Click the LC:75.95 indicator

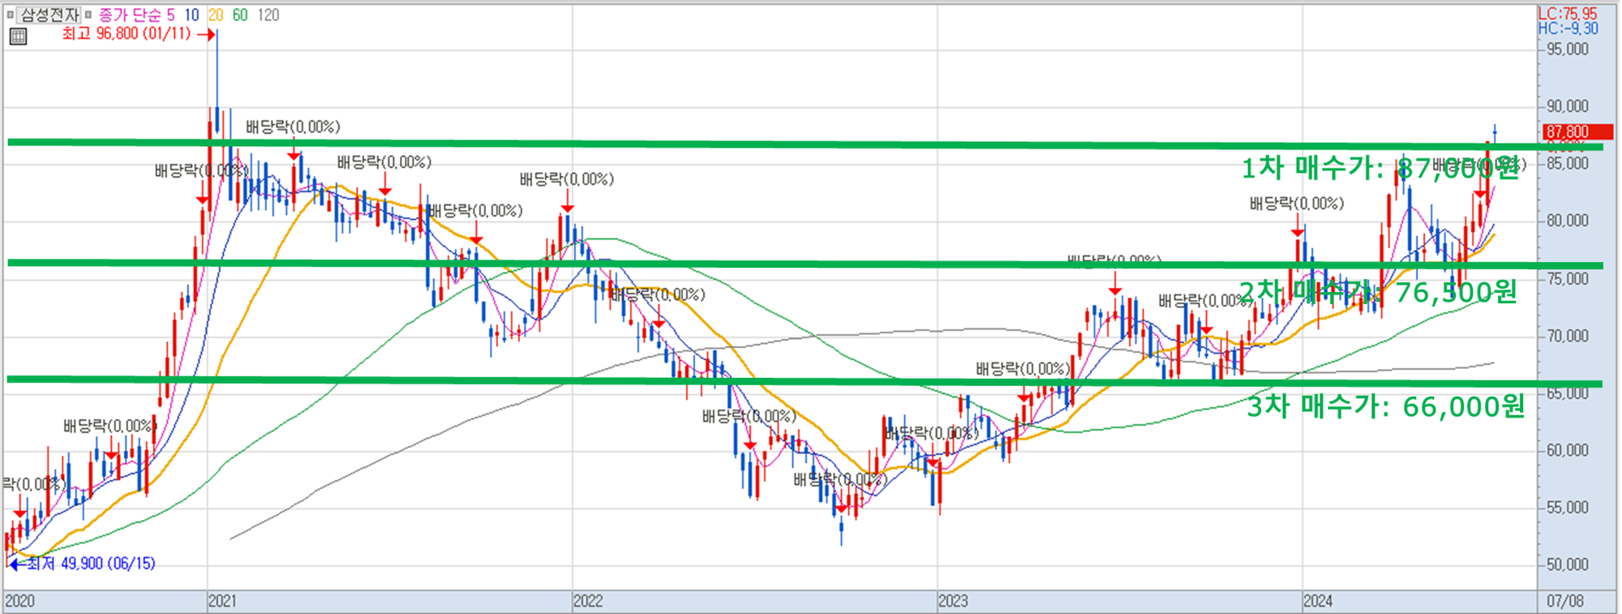click(x=1567, y=13)
